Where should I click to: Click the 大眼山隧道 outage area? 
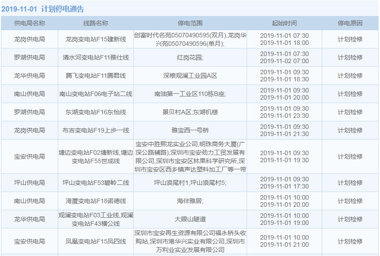click(190, 219)
